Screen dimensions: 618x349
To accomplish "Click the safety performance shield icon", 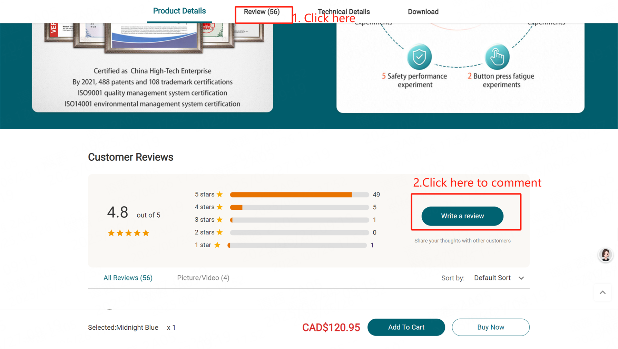I will [x=419, y=57].
